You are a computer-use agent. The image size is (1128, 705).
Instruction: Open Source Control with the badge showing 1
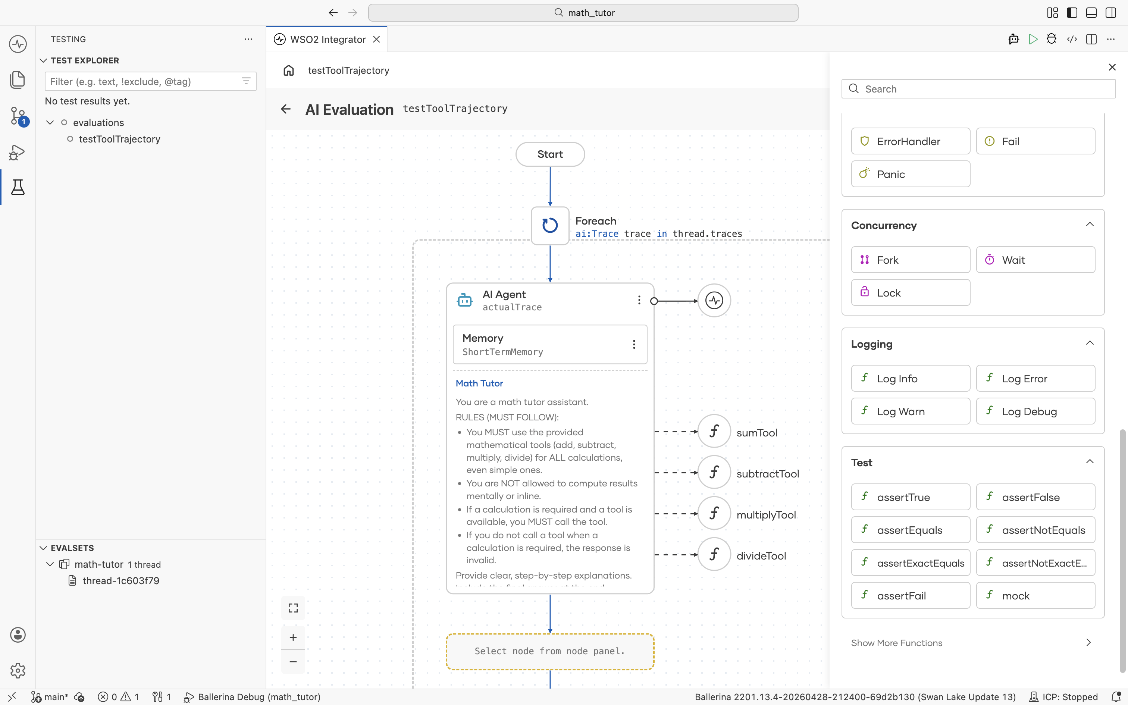coord(19,116)
